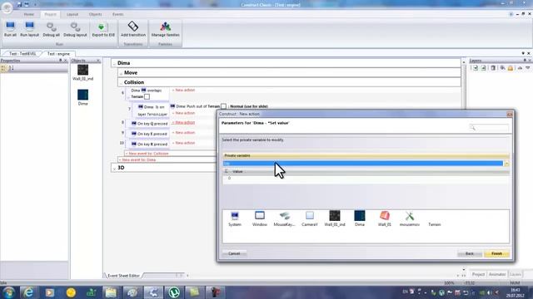The image size is (533, 299).
Task: Expand the 3D event group
Action: pos(114,168)
